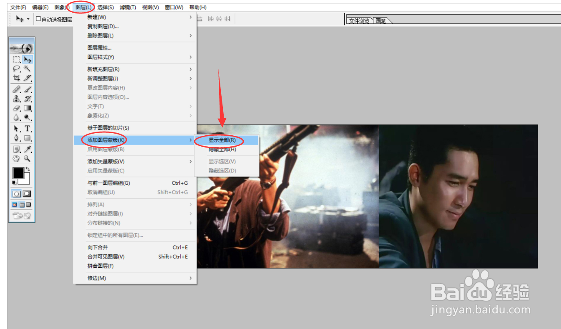Expand the 添加图层蒙板(K) submenu arrow
Viewport: 561px width, 329px height.
[x=191, y=140]
